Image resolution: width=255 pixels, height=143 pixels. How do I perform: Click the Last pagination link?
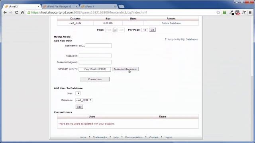121,30
